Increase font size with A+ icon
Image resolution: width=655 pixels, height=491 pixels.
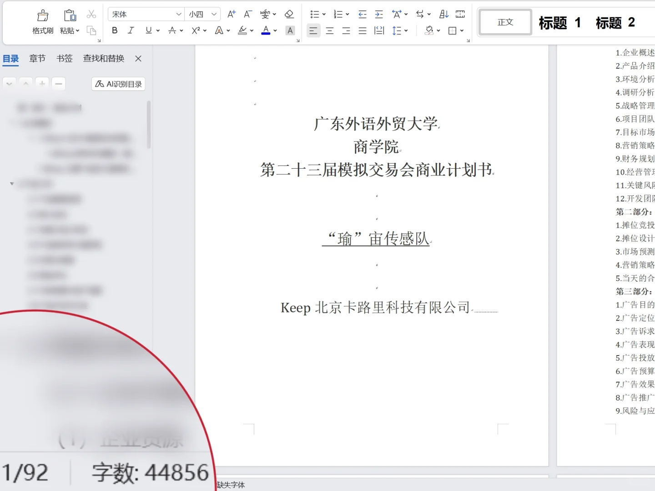pyautogui.click(x=232, y=14)
